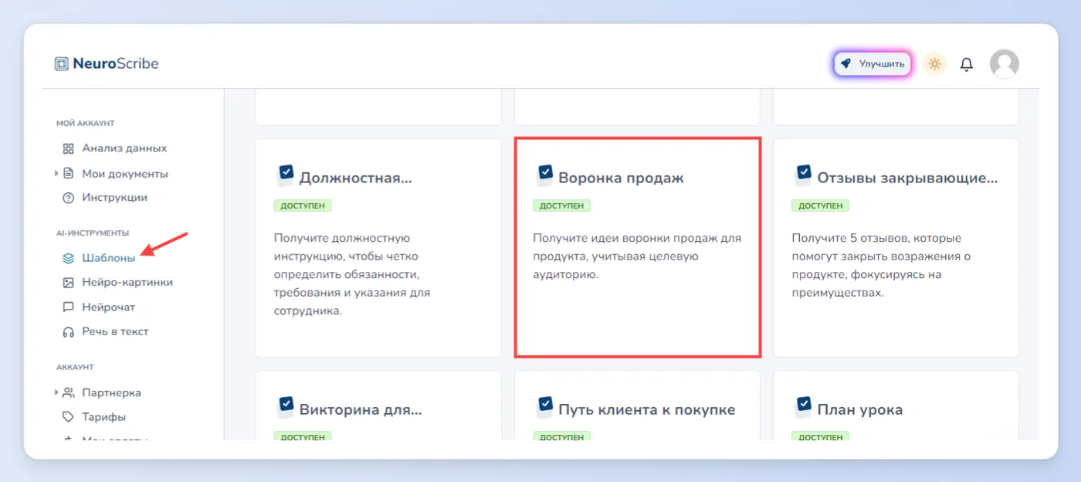Viewport: 1081px width, 482px height.
Task: Click the Нейро-картинки image icon
Action: tap(68, 283)
